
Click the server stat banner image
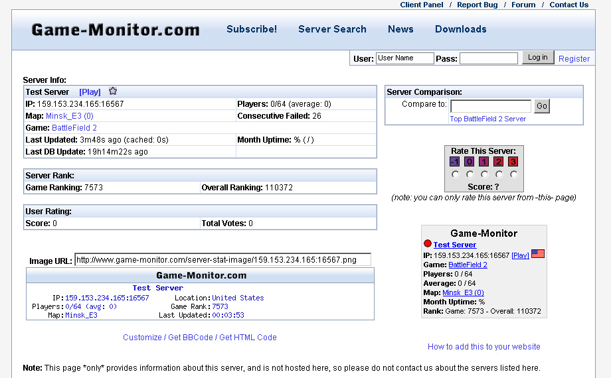pos(201,294)
